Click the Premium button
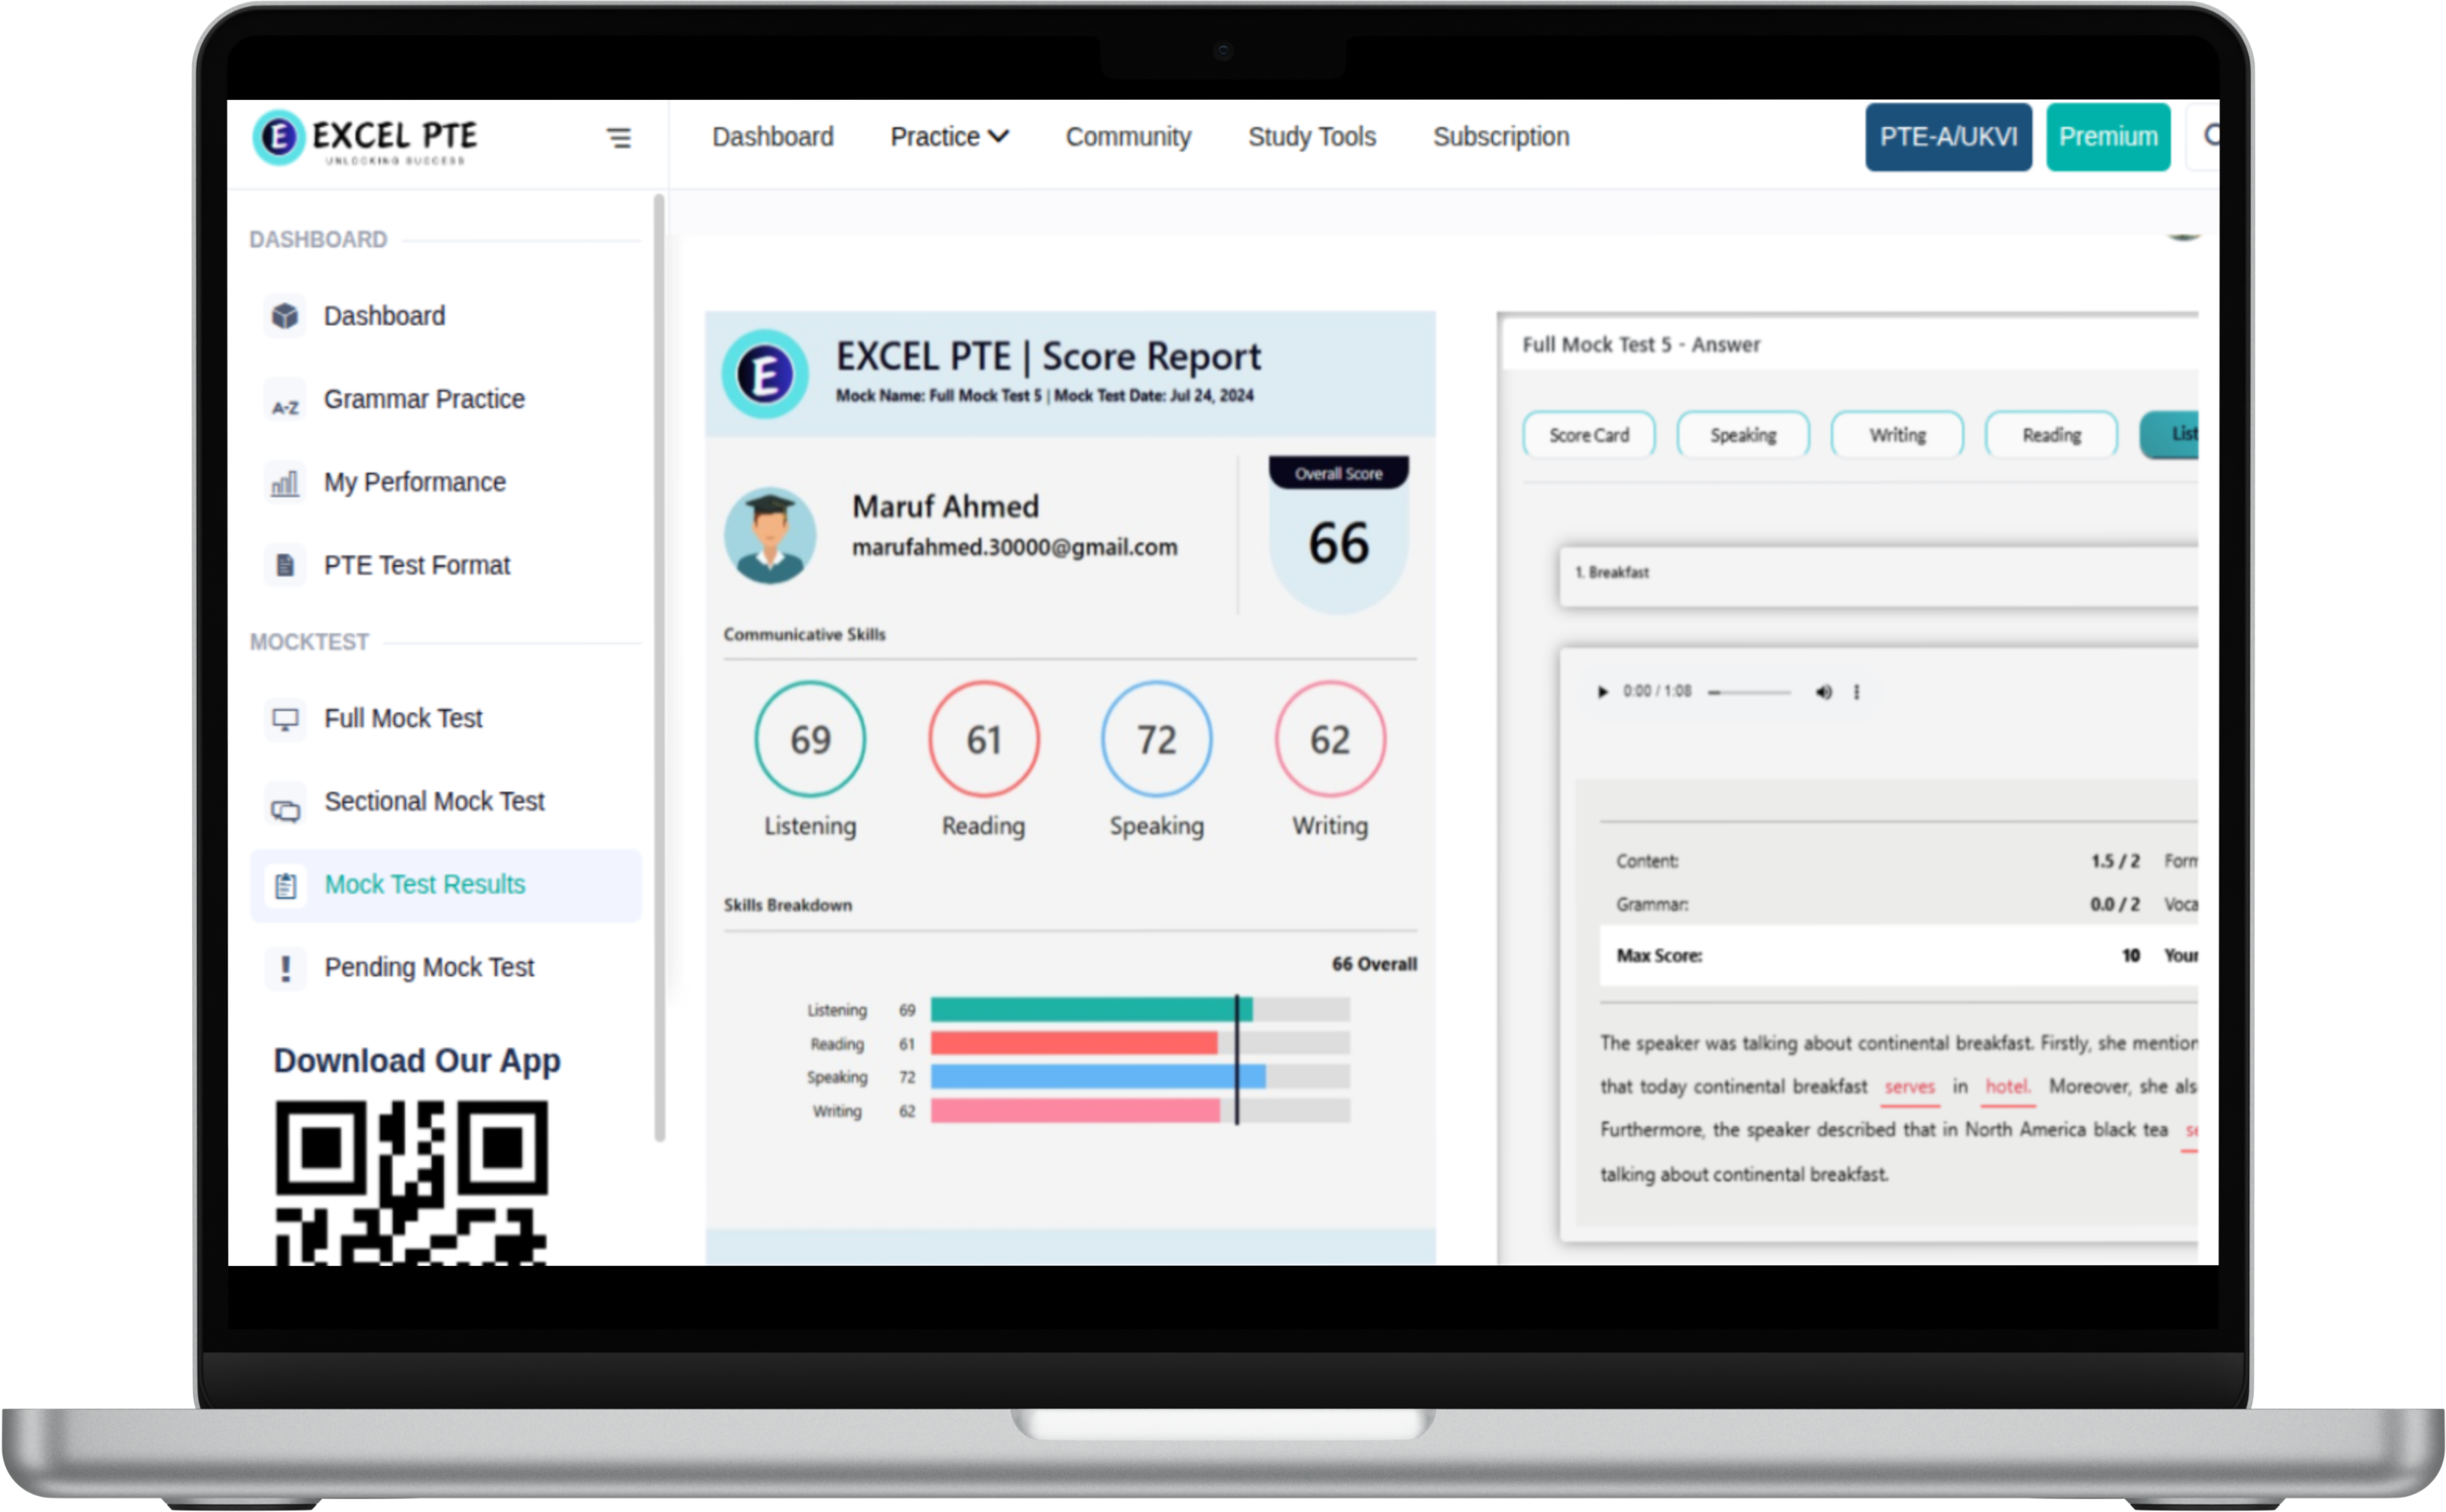The height and width of the screenshot is (1512, 2446). [x=2108, y=137]
